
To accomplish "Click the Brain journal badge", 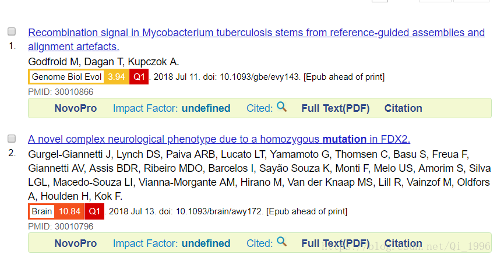I will click(41, 211).
